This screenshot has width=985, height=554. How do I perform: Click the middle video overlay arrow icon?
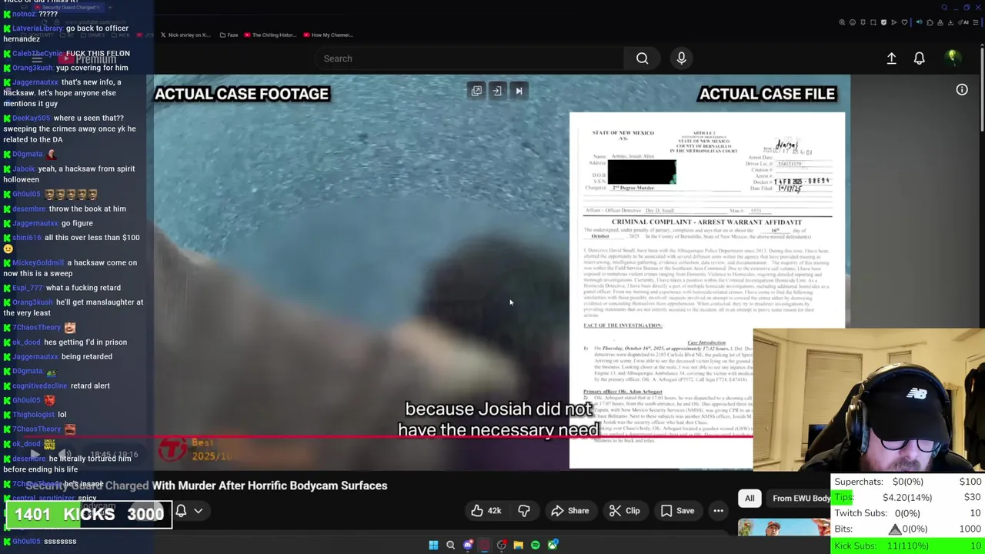(497, 91)
